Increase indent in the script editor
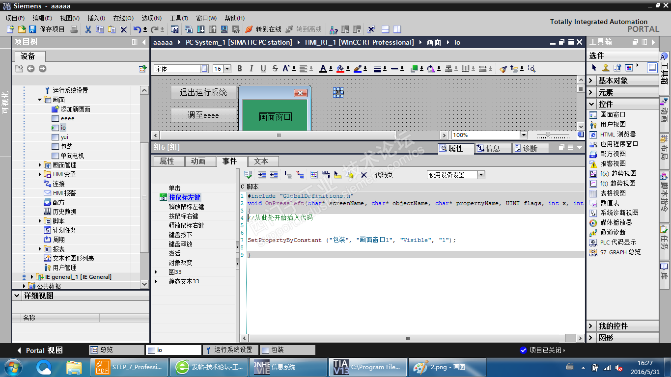 pyautogui.click(x=262, y=175)
